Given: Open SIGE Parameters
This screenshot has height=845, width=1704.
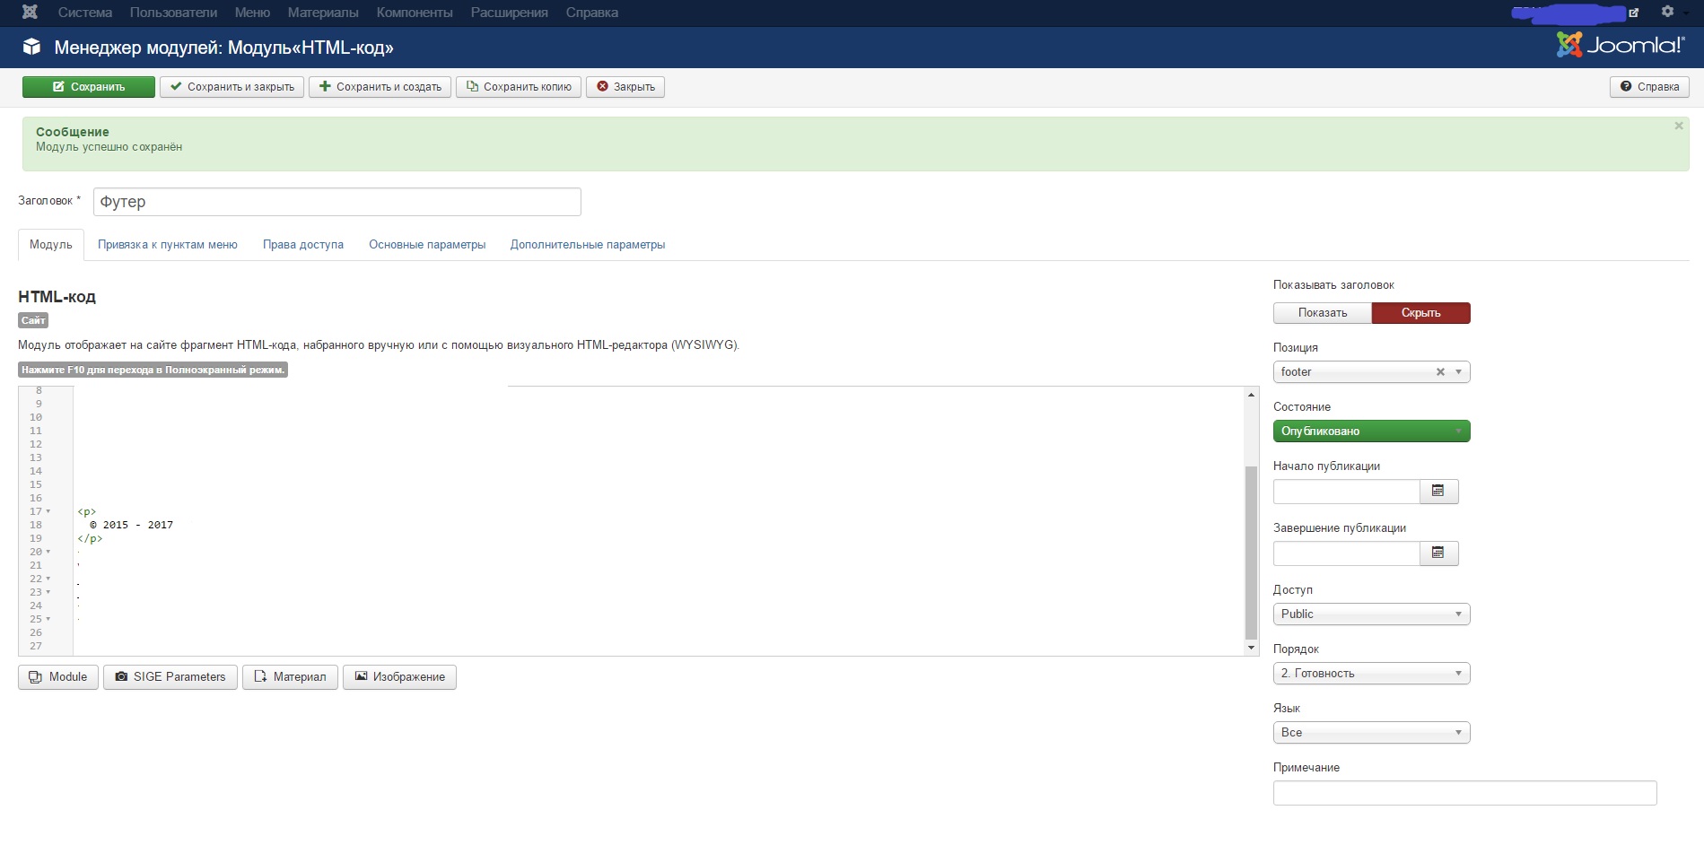Looking at the screenshot, I should 170,677.
